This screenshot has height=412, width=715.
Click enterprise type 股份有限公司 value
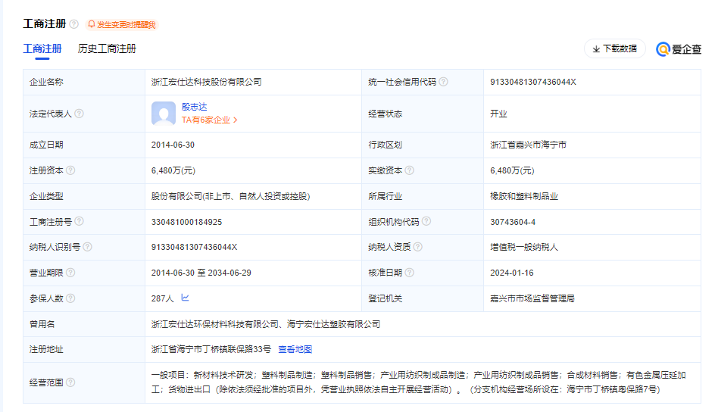point(231,196)
